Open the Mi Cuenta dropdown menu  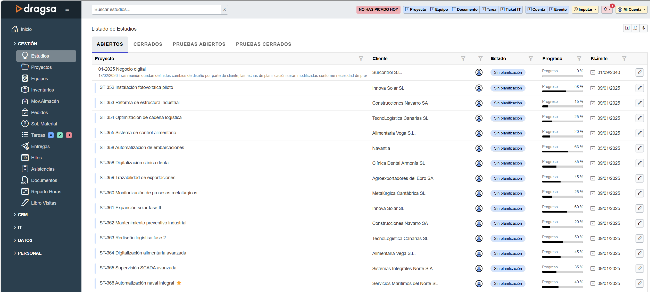631,10
